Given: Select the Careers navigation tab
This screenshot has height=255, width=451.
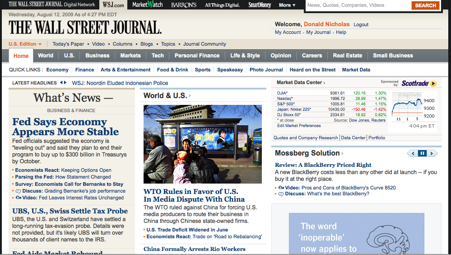Looking at the screenshot, I should [312, 56].
